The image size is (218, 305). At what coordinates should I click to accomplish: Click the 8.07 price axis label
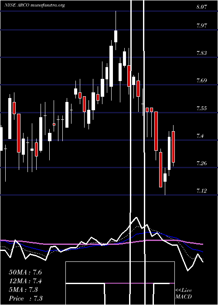click(201, 7)
